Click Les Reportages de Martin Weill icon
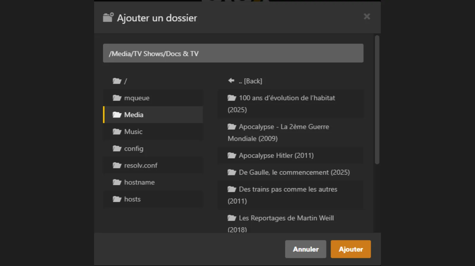Viewport: 475px width, 266px height. tap(232, 218)
